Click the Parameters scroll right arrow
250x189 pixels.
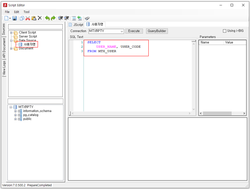click(x=244, y=113)
